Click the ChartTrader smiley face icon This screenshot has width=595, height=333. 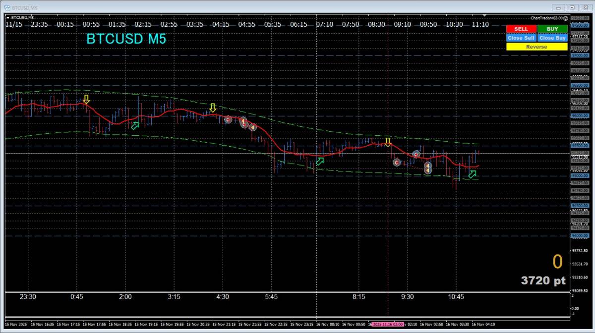tap(565, 18)
